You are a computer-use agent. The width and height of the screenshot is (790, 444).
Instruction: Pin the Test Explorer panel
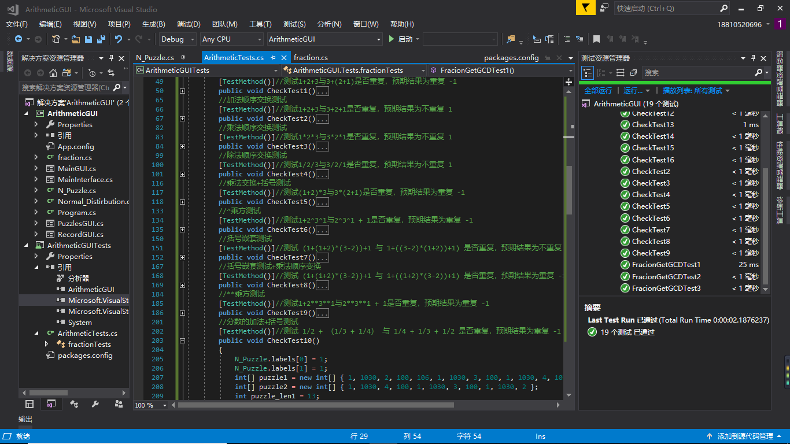coord(754,58)
